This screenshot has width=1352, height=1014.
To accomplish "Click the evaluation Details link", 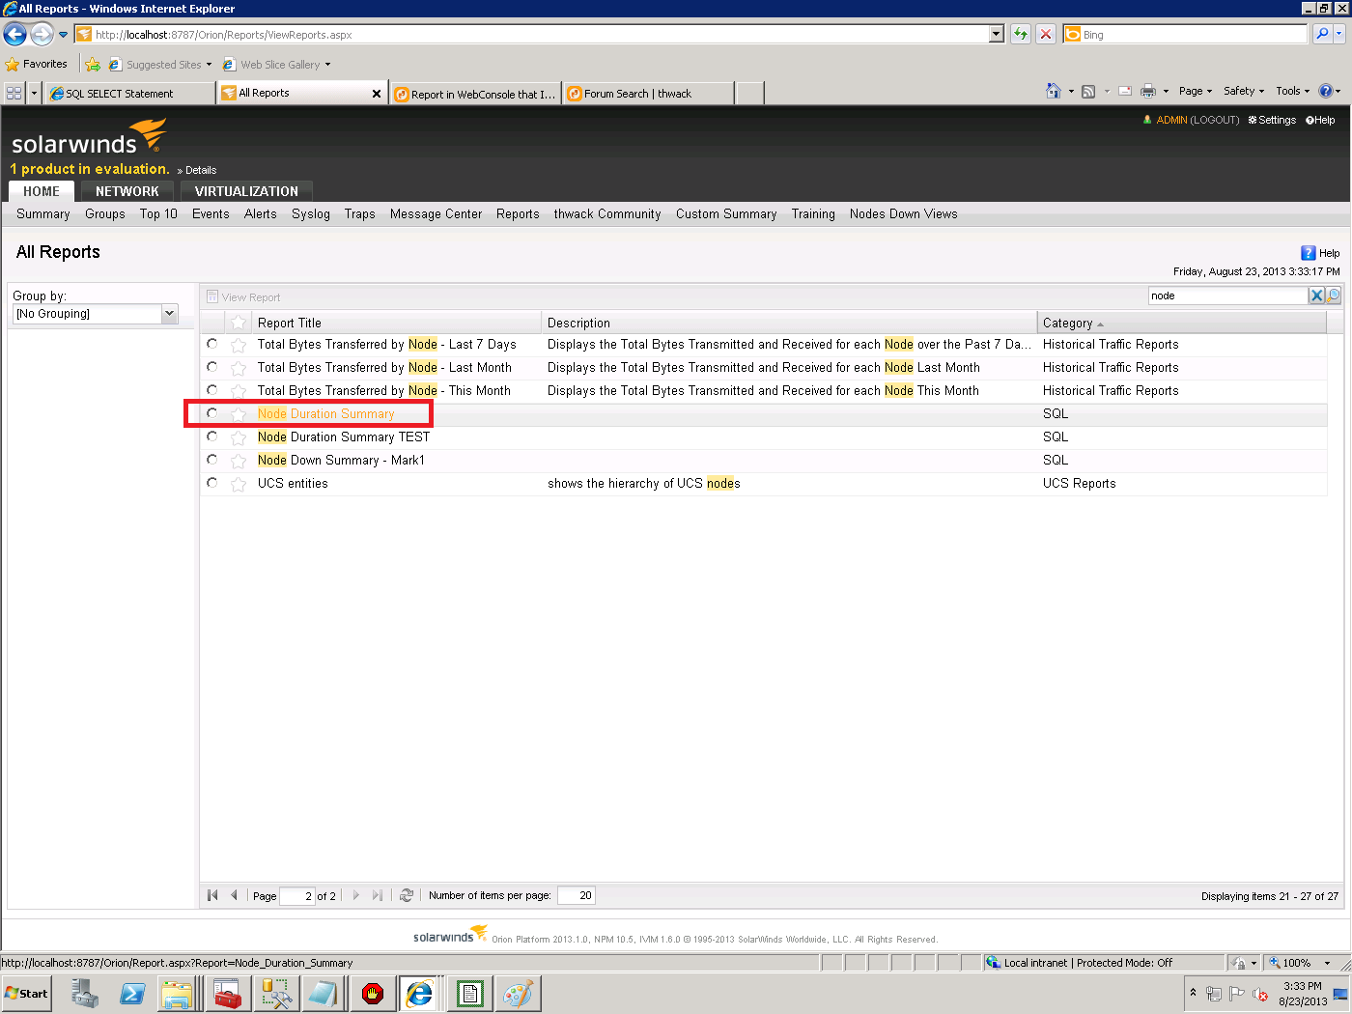I will click(x=200, y=170).
